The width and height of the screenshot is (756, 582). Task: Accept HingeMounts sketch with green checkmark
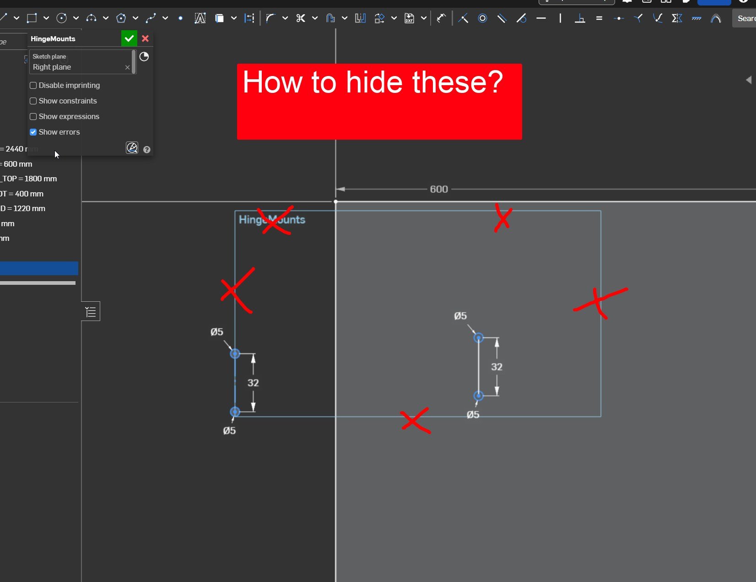pos(129,38)
